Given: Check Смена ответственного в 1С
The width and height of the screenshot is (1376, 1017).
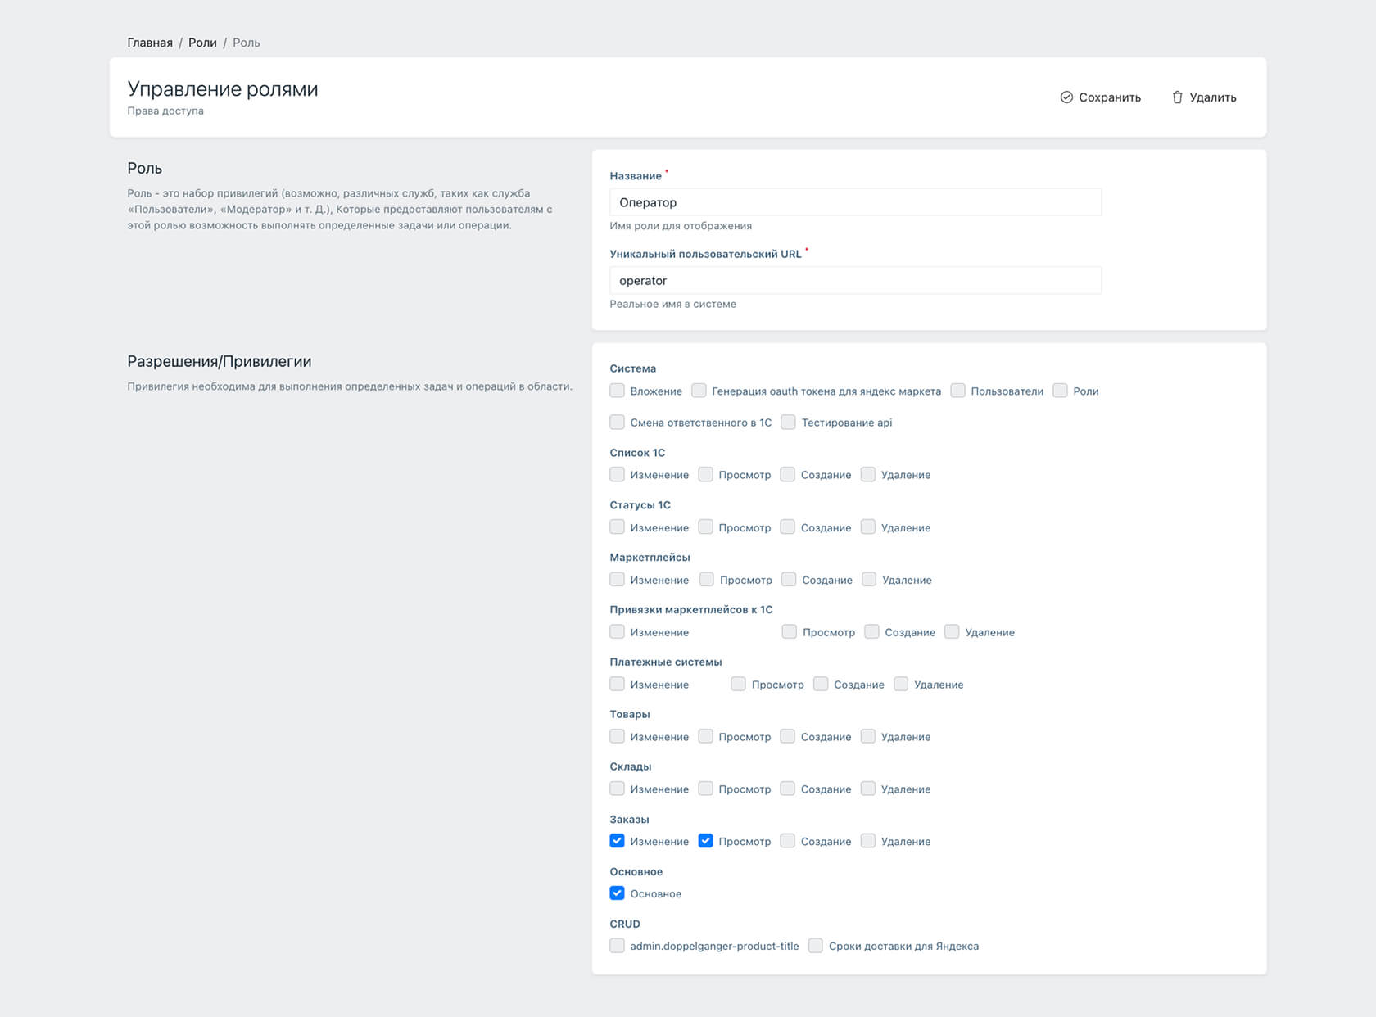Looking at the screenshot, I should point(618,423).
